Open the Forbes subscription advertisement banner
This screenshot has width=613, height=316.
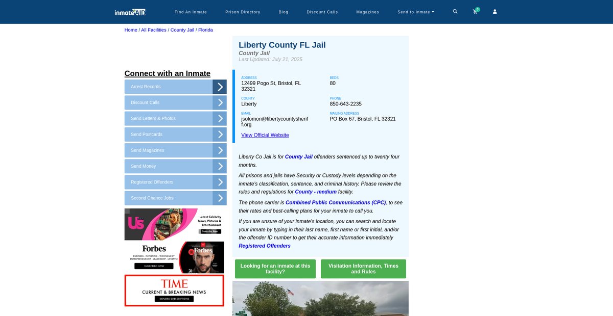174,257
